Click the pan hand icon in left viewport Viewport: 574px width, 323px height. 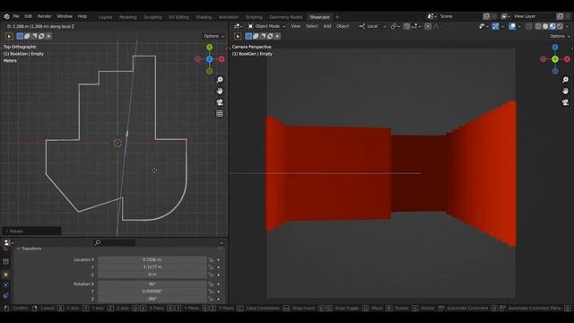(220, 92)
